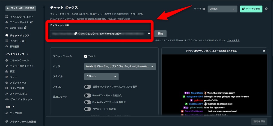Toggle widget URL visibility eye icon
This screenshot has width=273, height=126.
149,34
